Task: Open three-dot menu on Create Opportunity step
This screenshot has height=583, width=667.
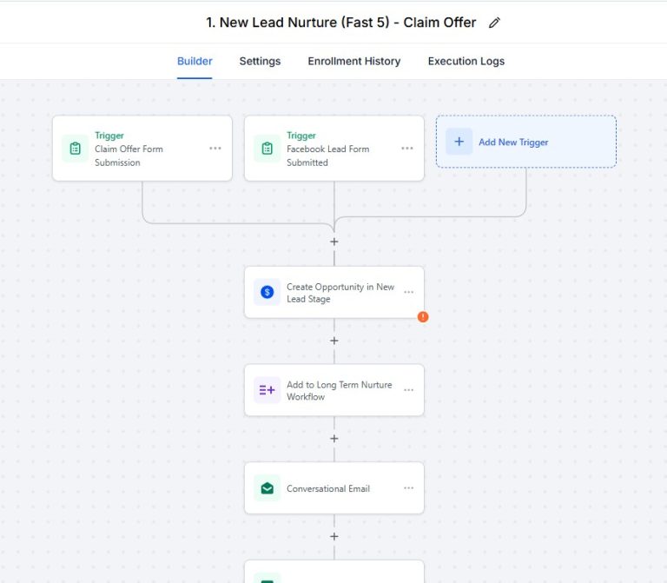Action: (x=408, y=293)
